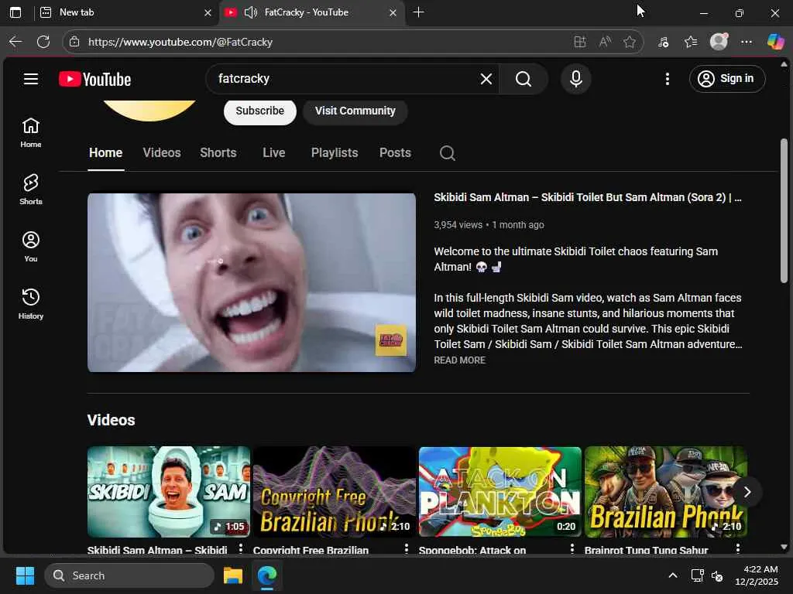Close the FatCracky - YouTube tab
Screen dimensions: 793x594
[x=393, y=12]
